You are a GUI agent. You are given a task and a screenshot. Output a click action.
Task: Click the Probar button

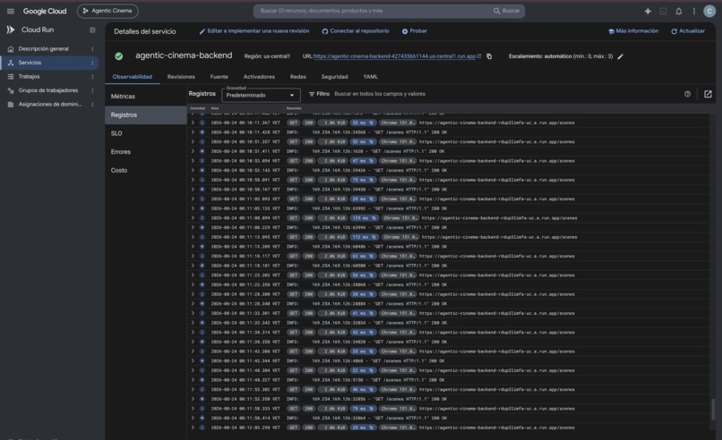point(415,31)
